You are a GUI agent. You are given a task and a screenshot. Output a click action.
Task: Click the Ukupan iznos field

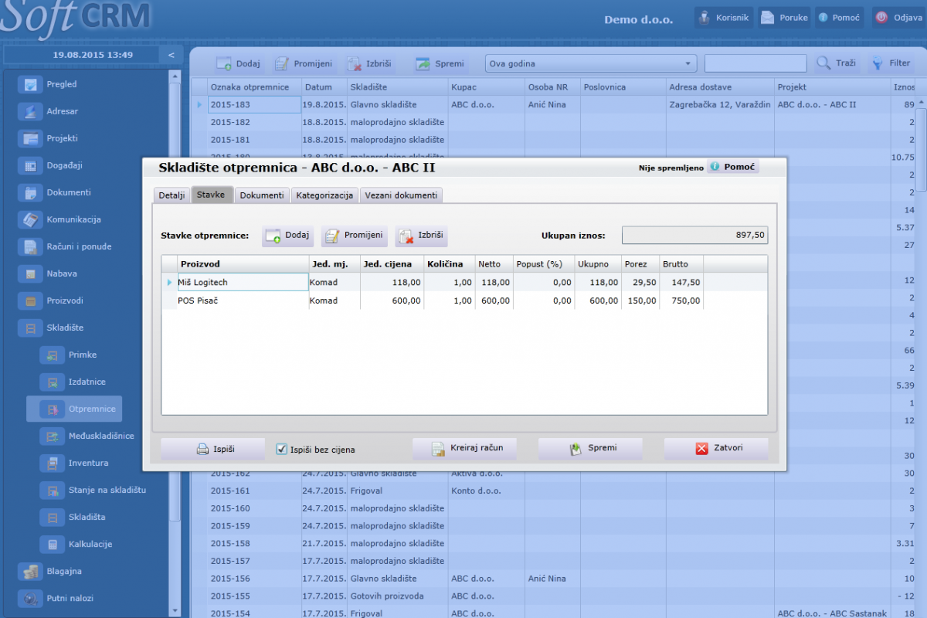[695, 236]
